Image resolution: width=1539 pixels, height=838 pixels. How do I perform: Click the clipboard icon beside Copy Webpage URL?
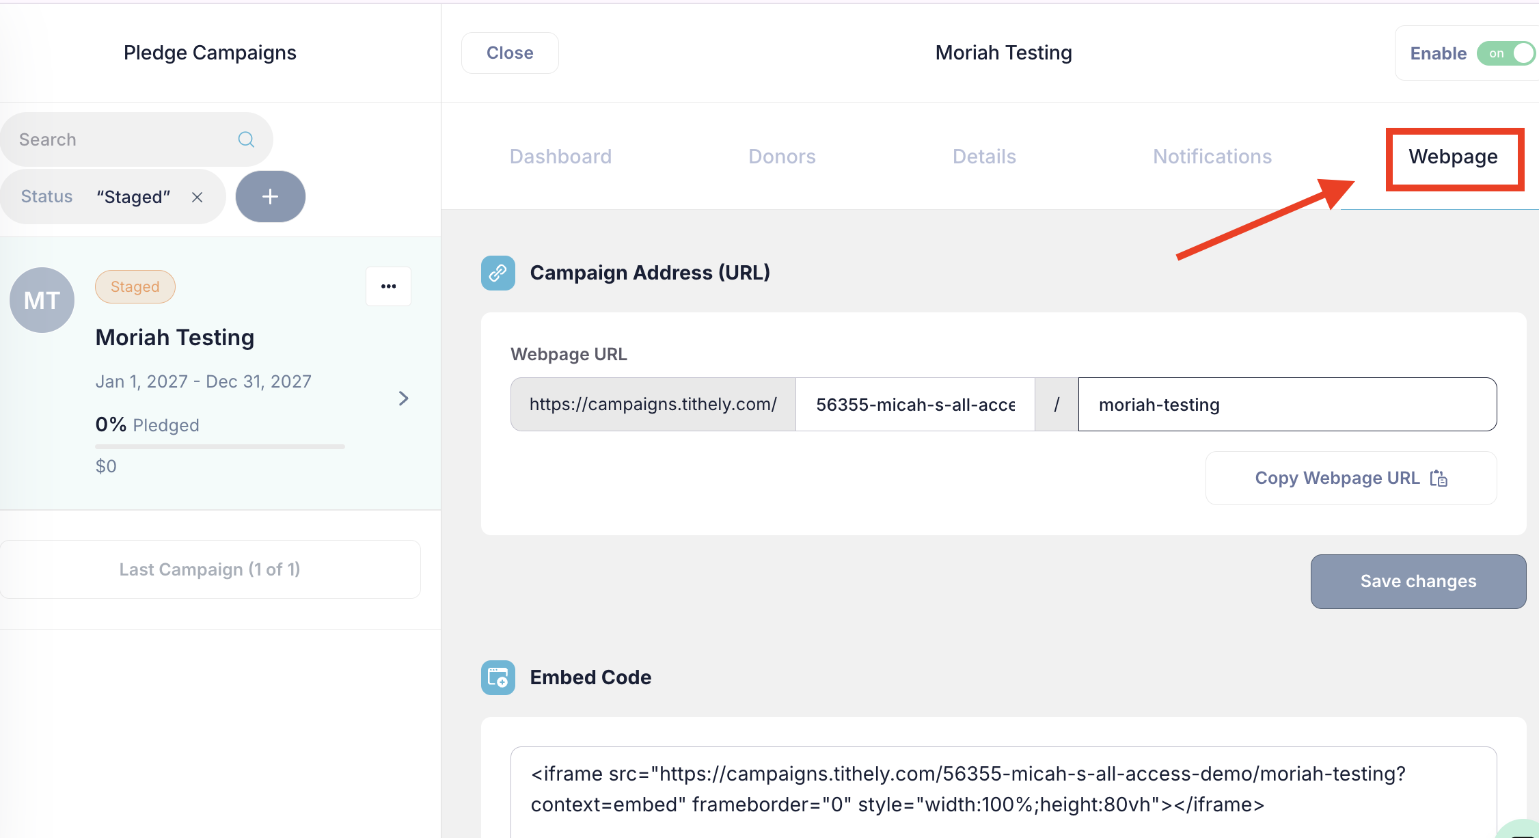(x=1439, y=478)
